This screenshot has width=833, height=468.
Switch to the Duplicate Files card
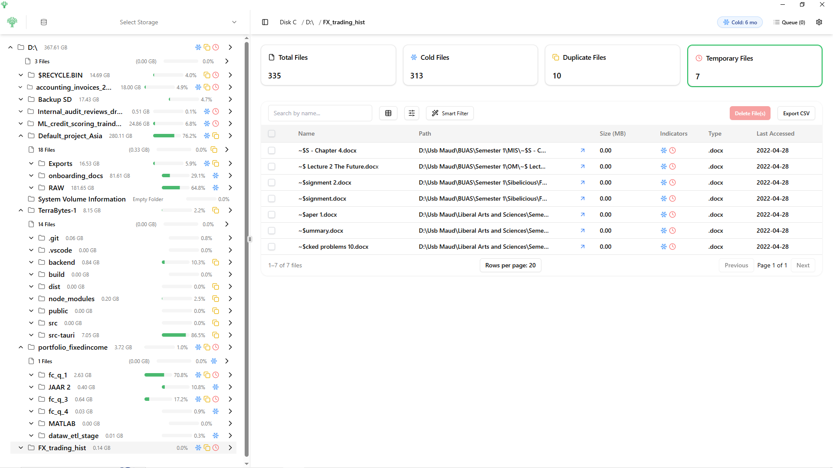[612, 65]
